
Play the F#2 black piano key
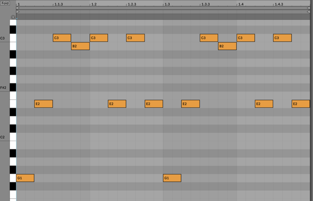pyautogui.click(x=13, y=88)
